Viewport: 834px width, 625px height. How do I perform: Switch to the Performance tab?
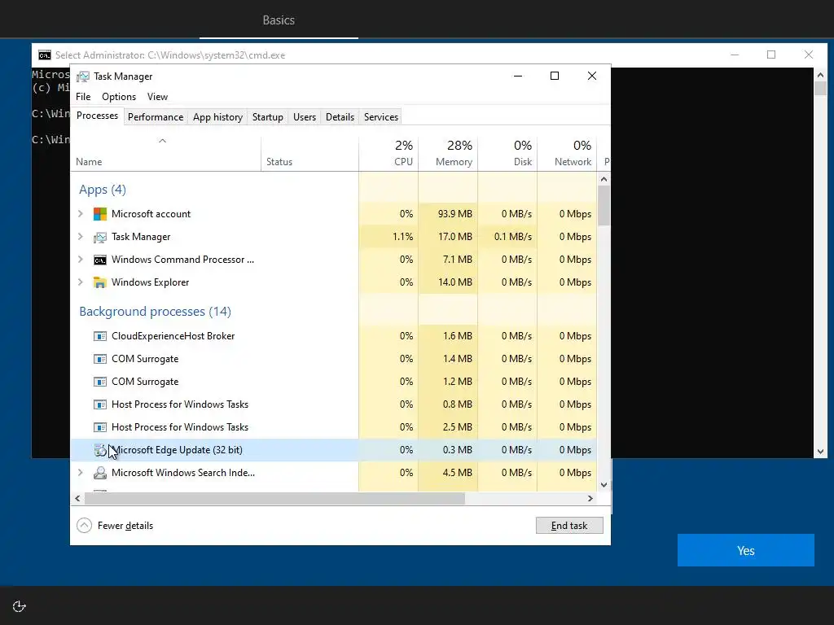pyautogui.click(x=156, y=117)
